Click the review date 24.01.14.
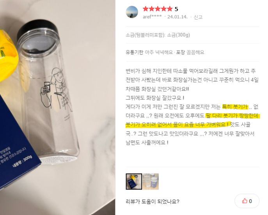268x215 pixels. [x=177, y=17]
